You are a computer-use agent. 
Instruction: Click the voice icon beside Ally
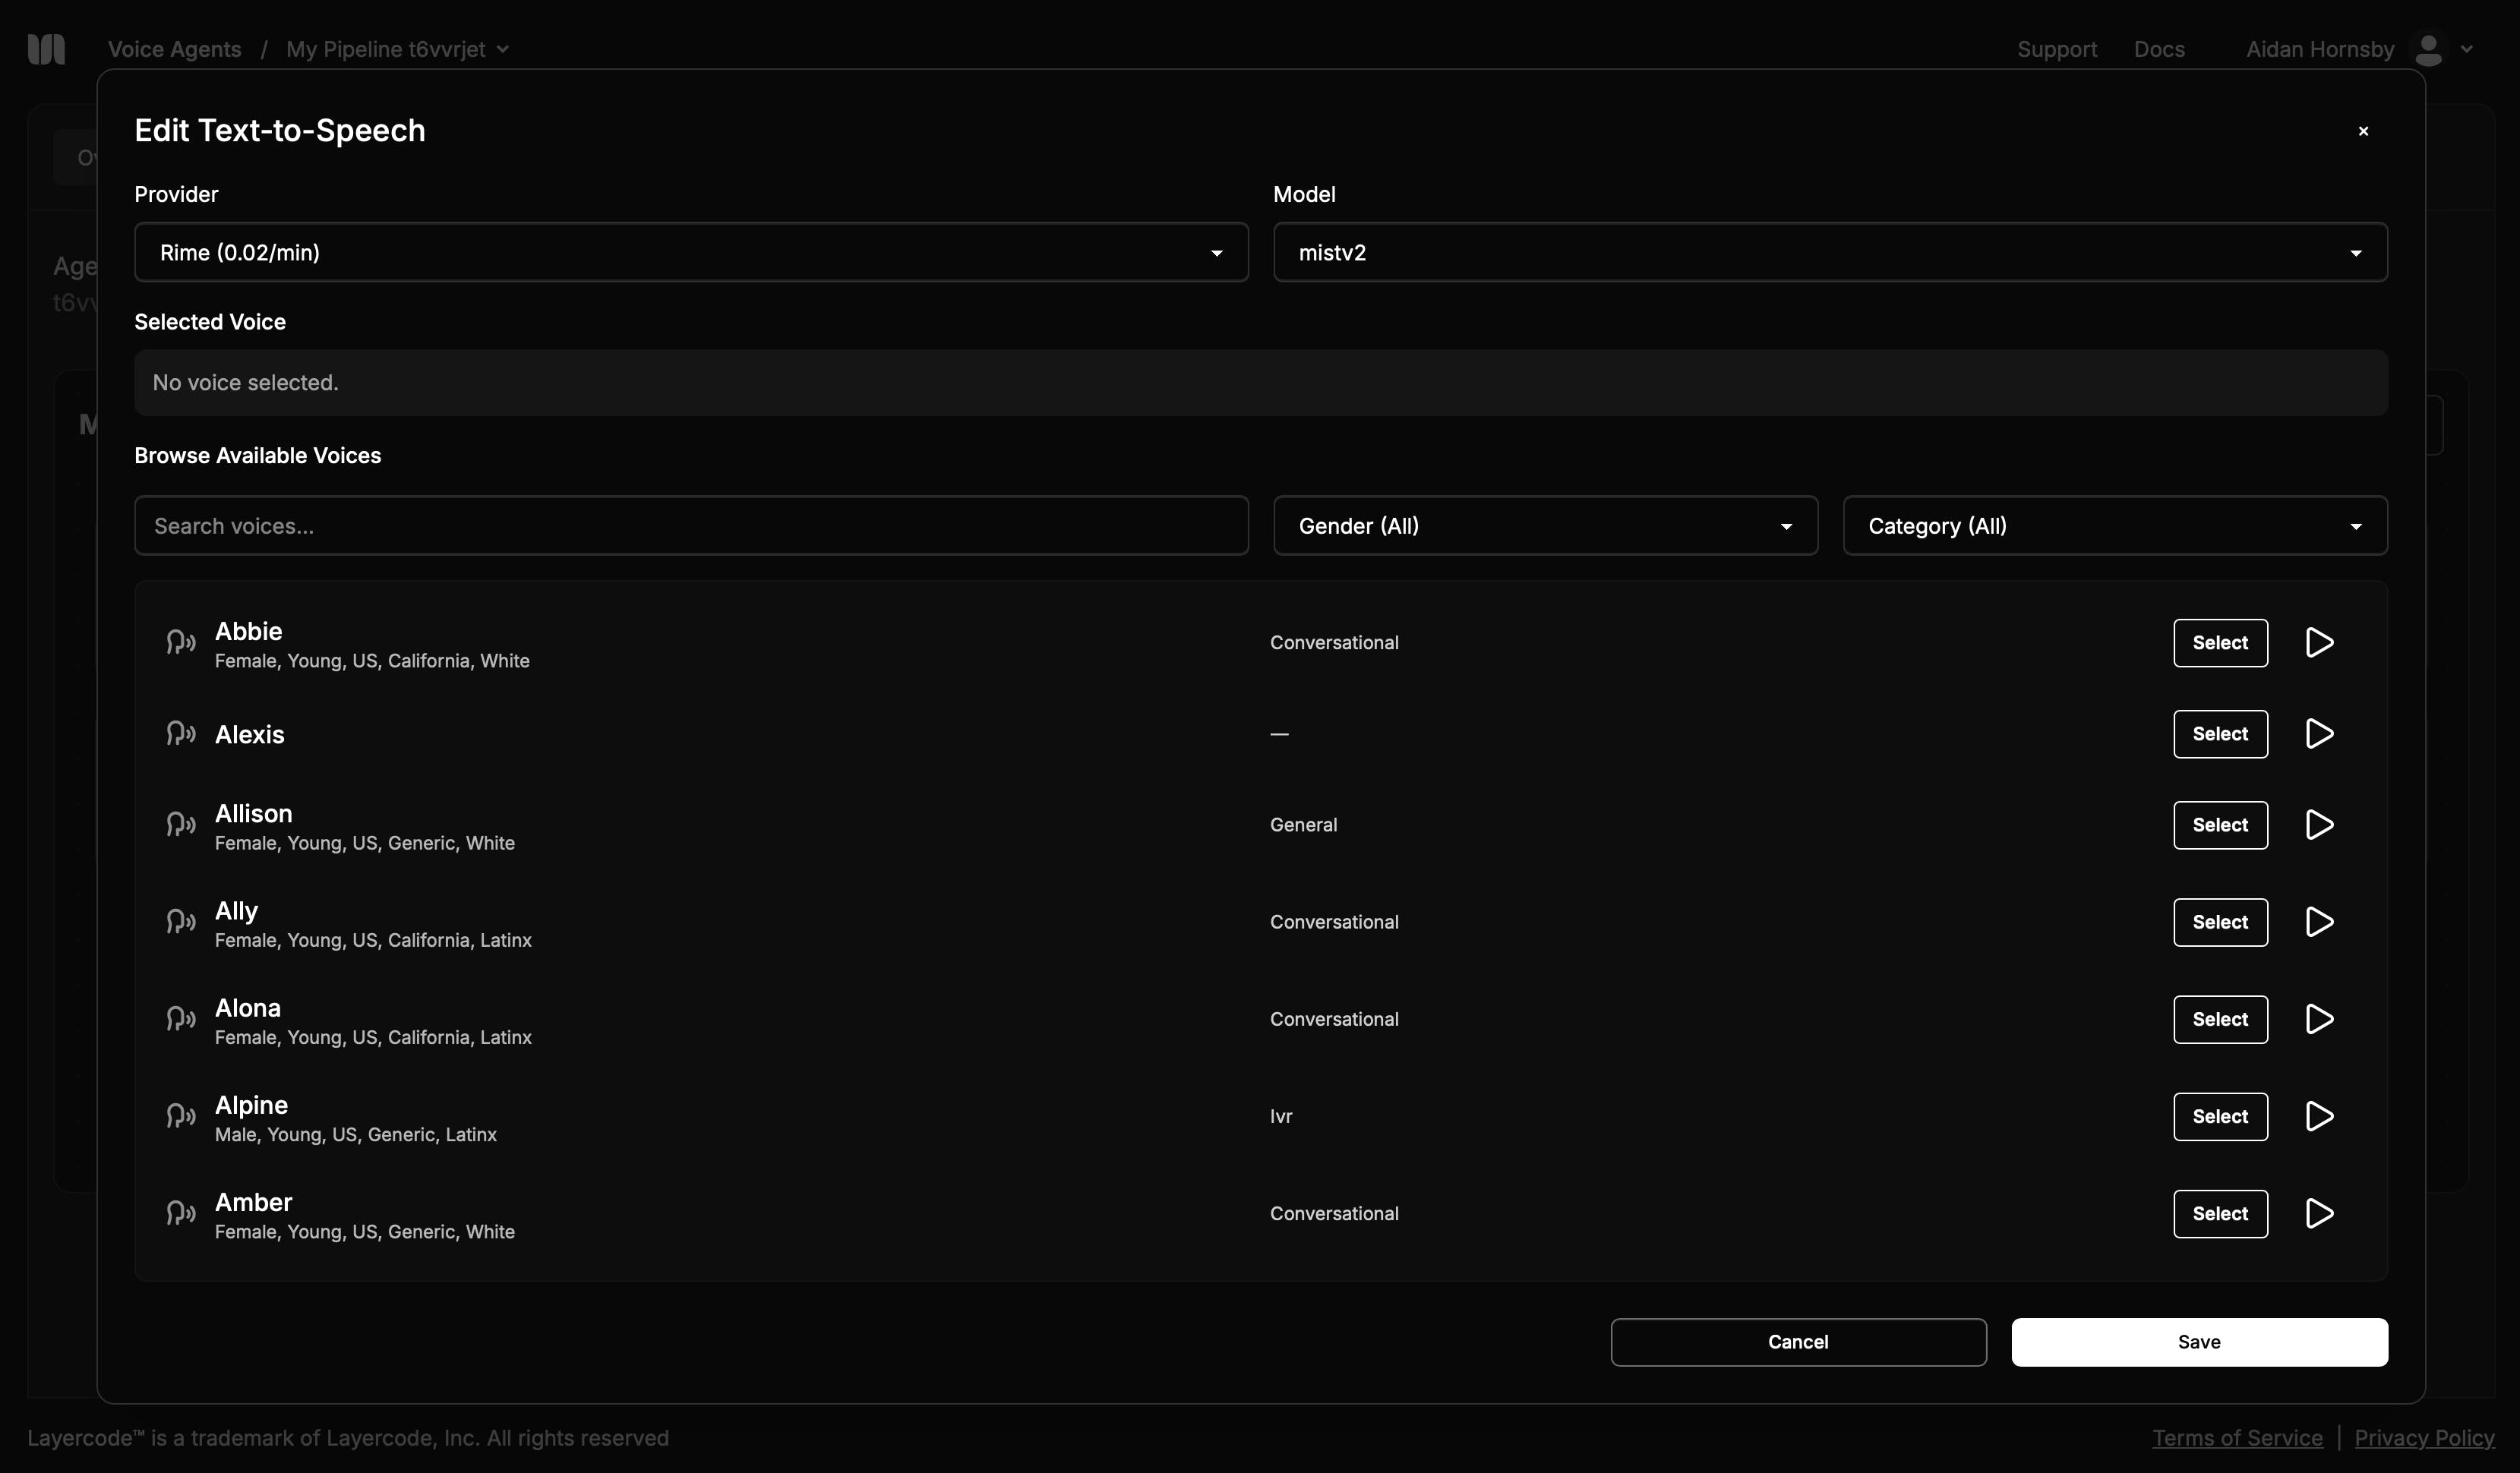[180, 921]
